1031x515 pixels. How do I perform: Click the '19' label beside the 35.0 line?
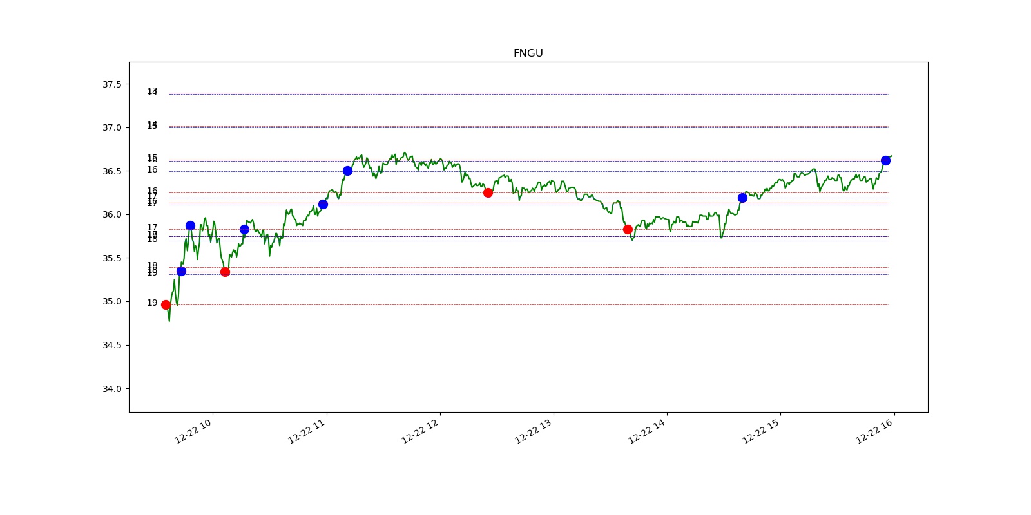point(152,303)
